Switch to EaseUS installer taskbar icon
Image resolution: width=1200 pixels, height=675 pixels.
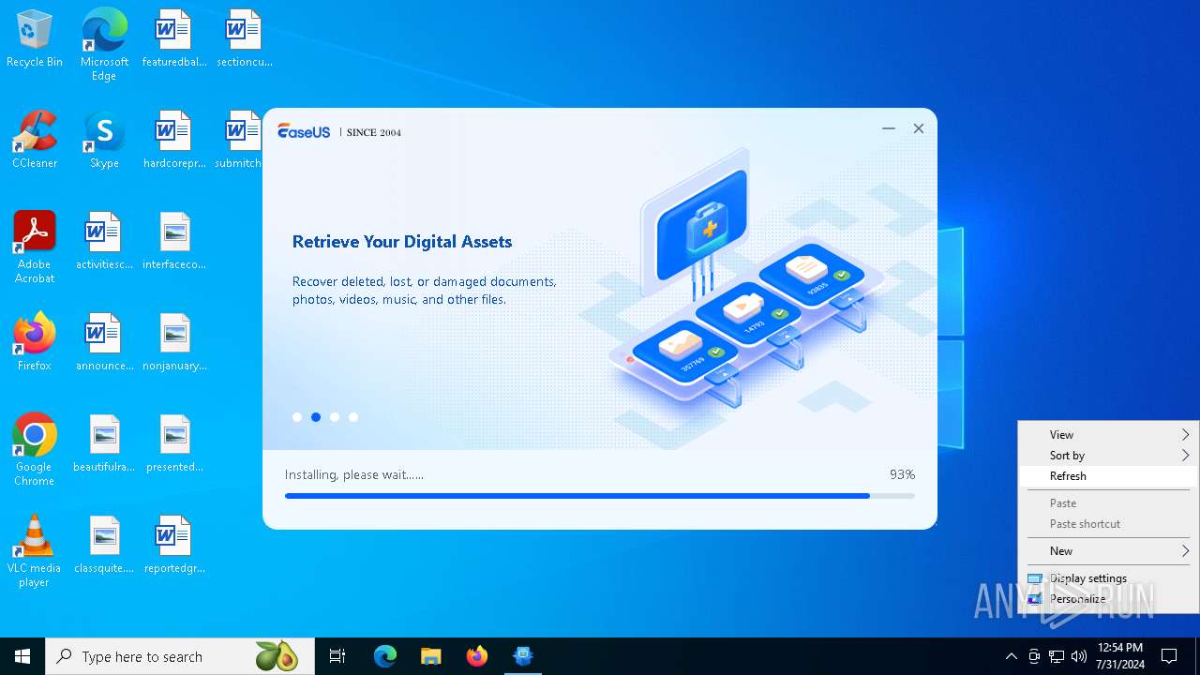[x=523, y=656]
